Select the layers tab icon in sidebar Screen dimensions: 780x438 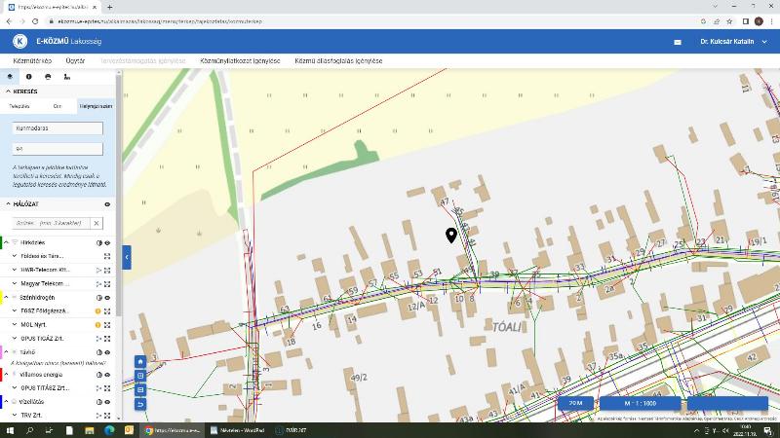tap(10, 77)
